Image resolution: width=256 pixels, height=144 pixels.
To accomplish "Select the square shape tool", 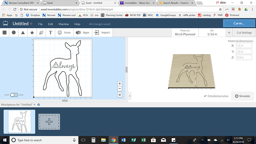I will [4, 33].
